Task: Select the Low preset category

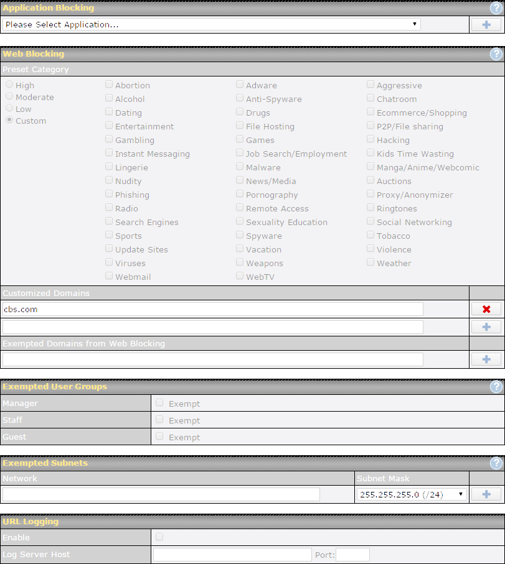Action: coord(9,108)
